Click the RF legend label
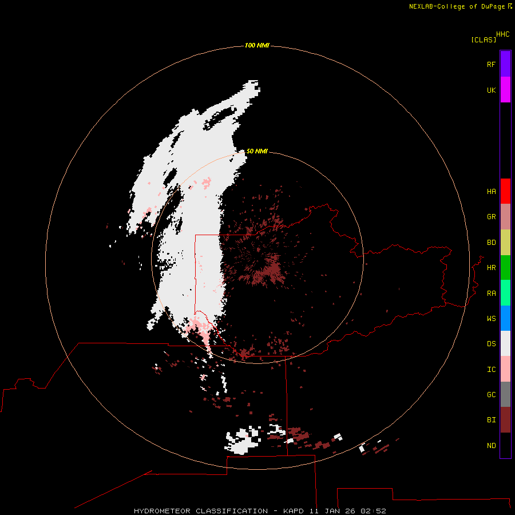This screenshot has height=515, width=515. 491,64
